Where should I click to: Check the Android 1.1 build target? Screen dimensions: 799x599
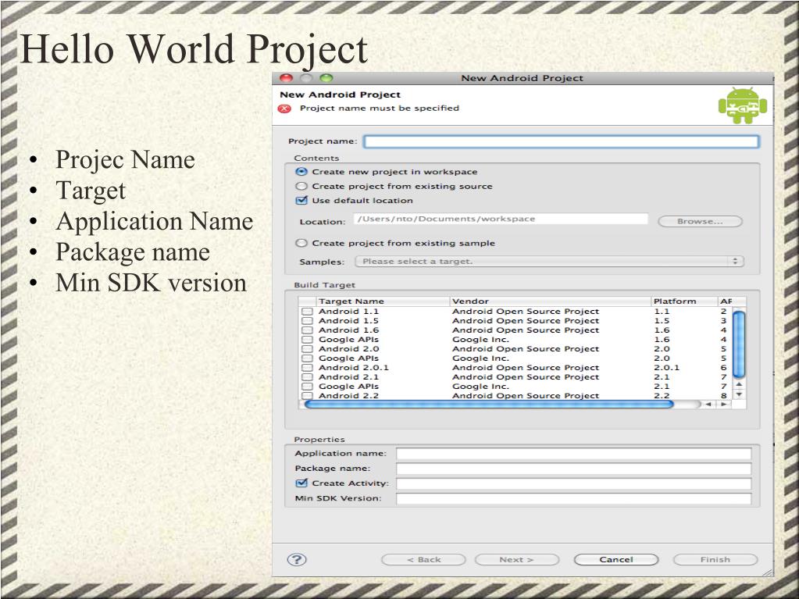click(x=307, y=312)
